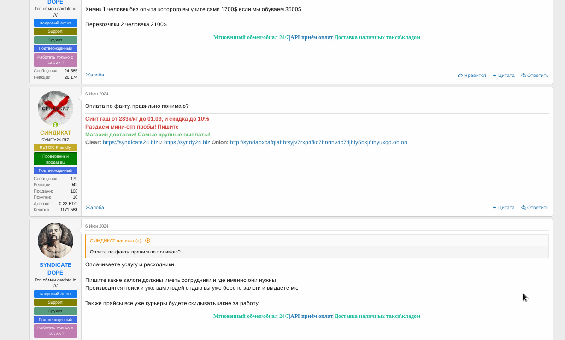Open the SYNDICATE DOPE username in bottom post
The width and height of the screenshot is (565, 340).
point(55,269)
